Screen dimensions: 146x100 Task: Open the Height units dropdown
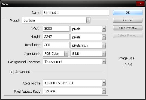click(x=88, y=37)
